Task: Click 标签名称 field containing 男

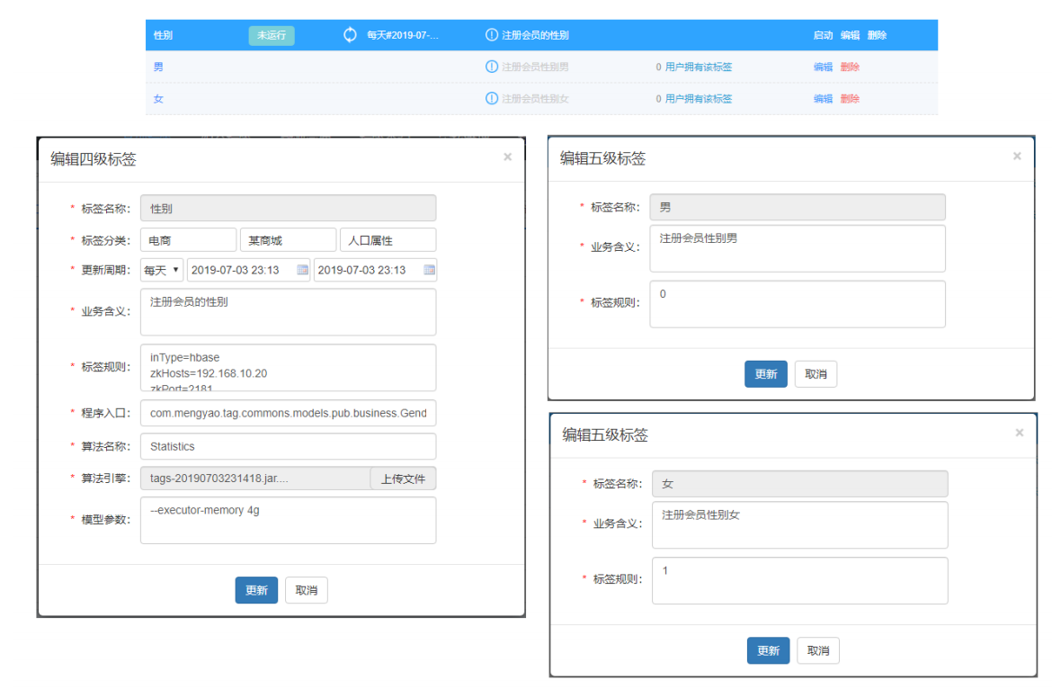Action: tap(798, 207)
